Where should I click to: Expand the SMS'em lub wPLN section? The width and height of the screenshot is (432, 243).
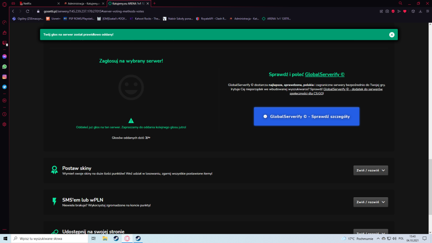(371, 202)
